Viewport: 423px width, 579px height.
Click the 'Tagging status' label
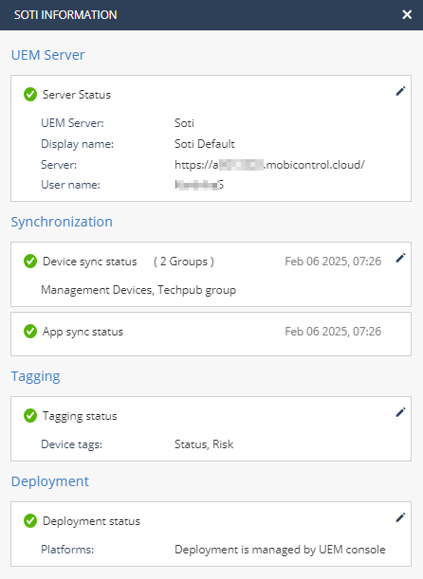click(x=80, y=416)
